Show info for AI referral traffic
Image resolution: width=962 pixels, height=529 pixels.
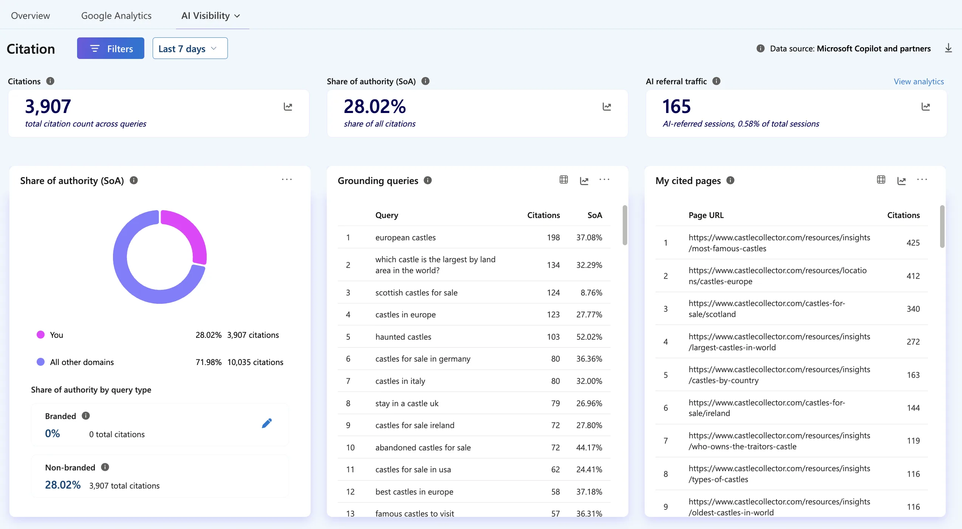(x=716, y=81)
